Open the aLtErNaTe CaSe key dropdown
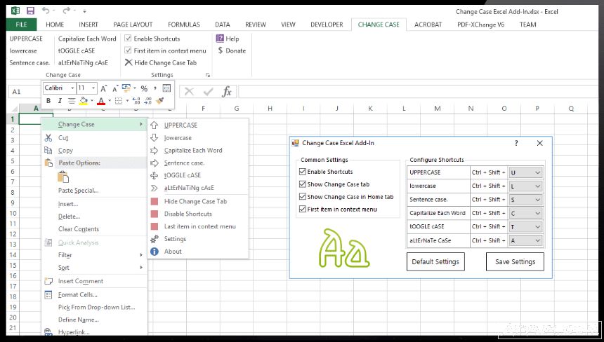 [537, 240]
